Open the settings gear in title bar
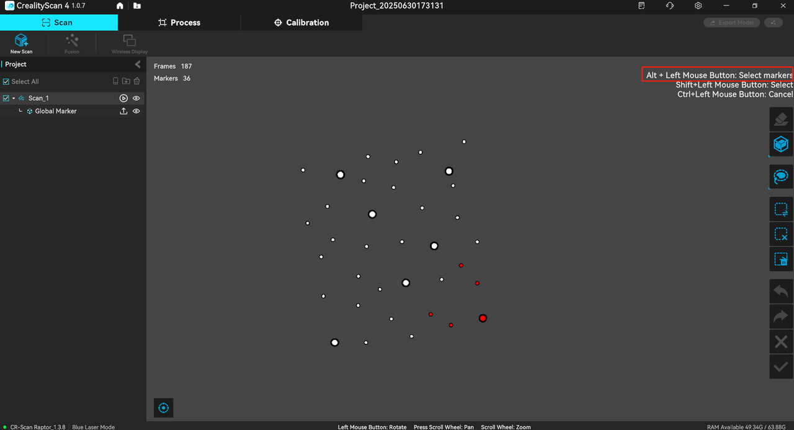The width and height of the screenshot is (794, 430). click(x=698, y=6)
